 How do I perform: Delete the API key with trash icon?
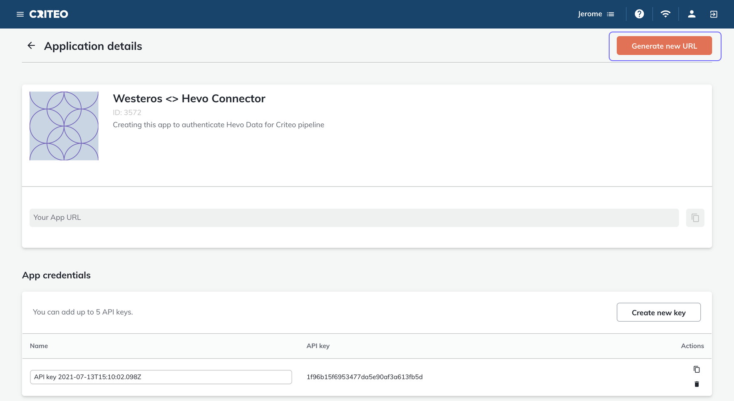[697, 384]
